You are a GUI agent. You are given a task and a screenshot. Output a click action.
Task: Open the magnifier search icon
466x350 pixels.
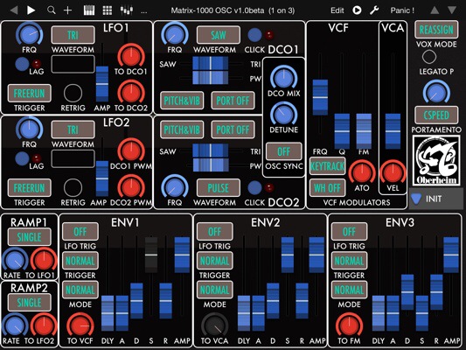click(x=51, y=10)
